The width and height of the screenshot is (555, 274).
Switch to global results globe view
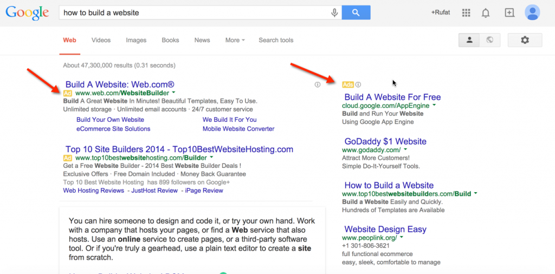490,40
